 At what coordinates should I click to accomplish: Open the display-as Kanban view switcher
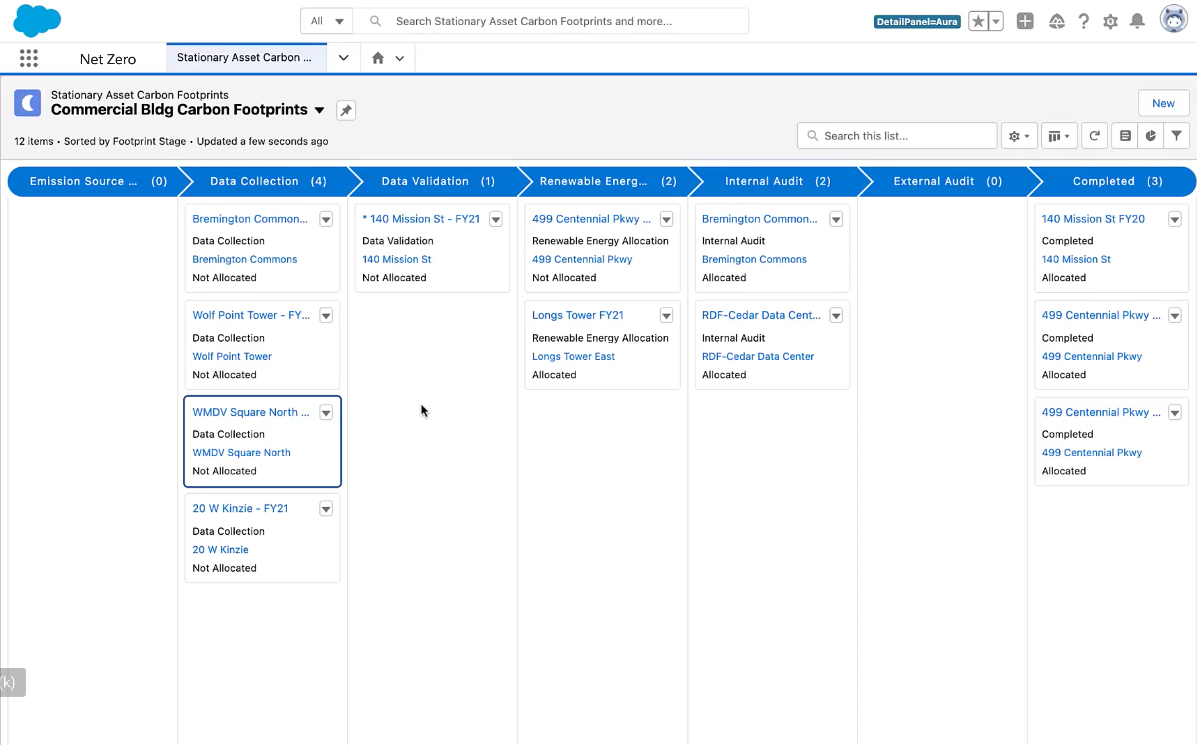click(1059, 136)
